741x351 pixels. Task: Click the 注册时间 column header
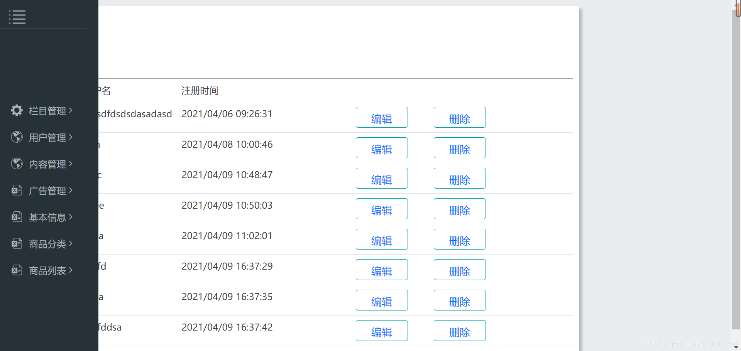click(200, 90)
